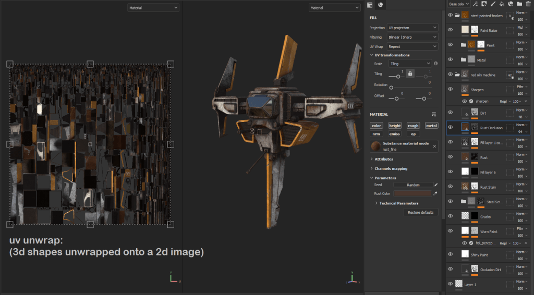Image resolution: width=534 pixels, height=295 pixels.
Task: Expand the Attributes section
Action: coord(383,159)
